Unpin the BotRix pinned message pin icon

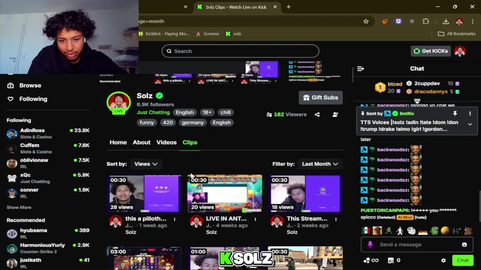click(x=455, y=114)
